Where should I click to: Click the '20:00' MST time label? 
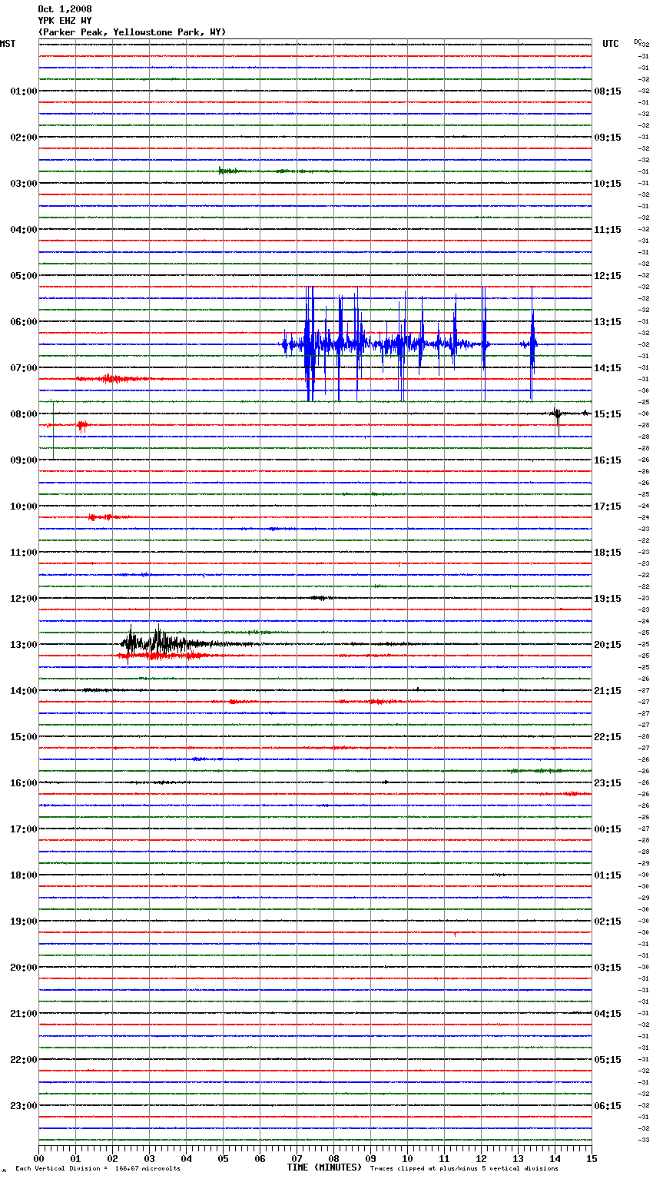click(x=24, y=968)
